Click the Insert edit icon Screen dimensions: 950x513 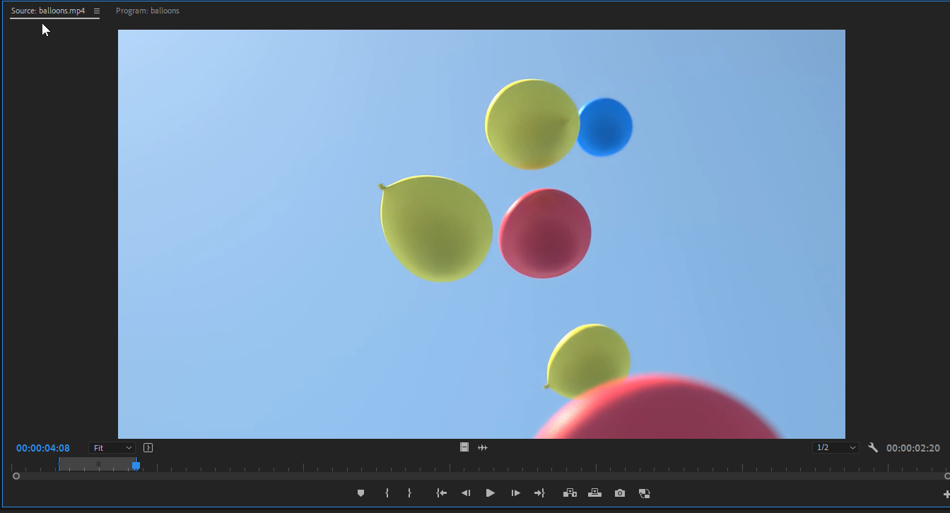tap(570, 493)
